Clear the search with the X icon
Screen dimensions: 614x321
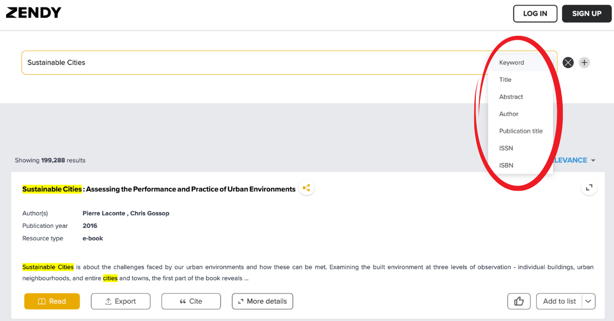coord(568,63)
